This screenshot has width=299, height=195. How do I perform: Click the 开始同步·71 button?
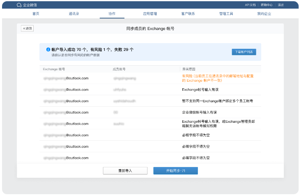(175, 170)
